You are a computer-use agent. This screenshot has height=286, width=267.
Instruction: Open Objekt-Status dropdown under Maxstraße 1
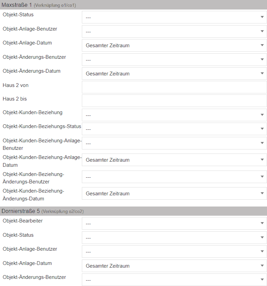click(174, 17)
